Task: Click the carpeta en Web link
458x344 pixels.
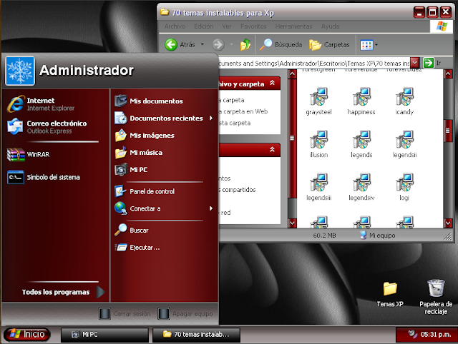Action: (x=243, y=111)
